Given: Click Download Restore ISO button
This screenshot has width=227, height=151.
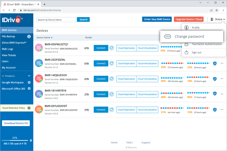Looking at the screenshot, I should click(16, 123).
